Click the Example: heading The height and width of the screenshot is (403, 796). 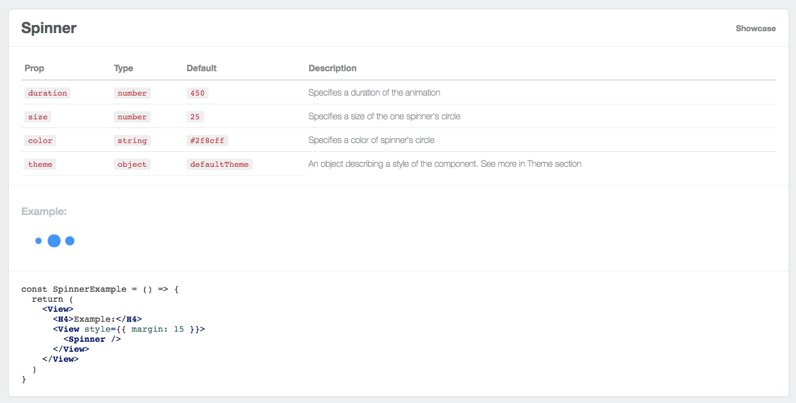[44, 212]
